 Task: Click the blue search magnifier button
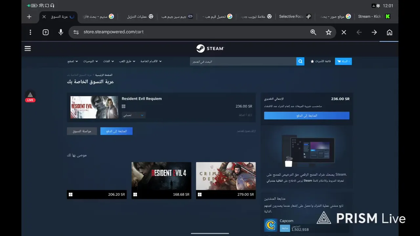(x=300, y=61)
